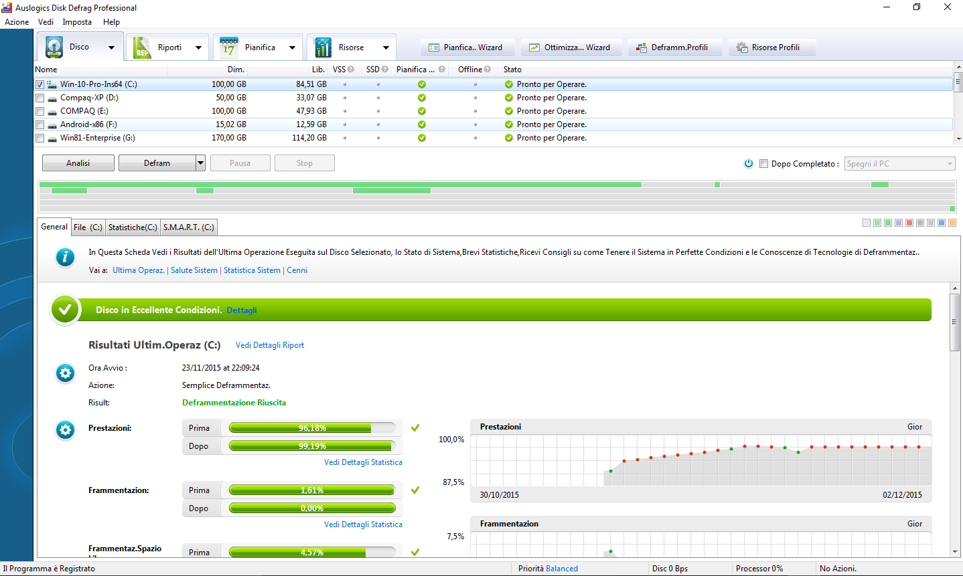
Task: Open the Imposta menu
Action: [77, 22]
